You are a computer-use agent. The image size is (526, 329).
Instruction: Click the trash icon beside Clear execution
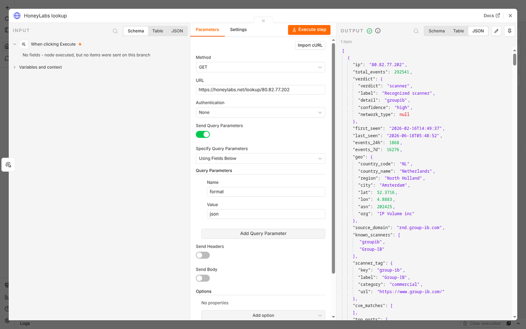click(x=465, y=324)
